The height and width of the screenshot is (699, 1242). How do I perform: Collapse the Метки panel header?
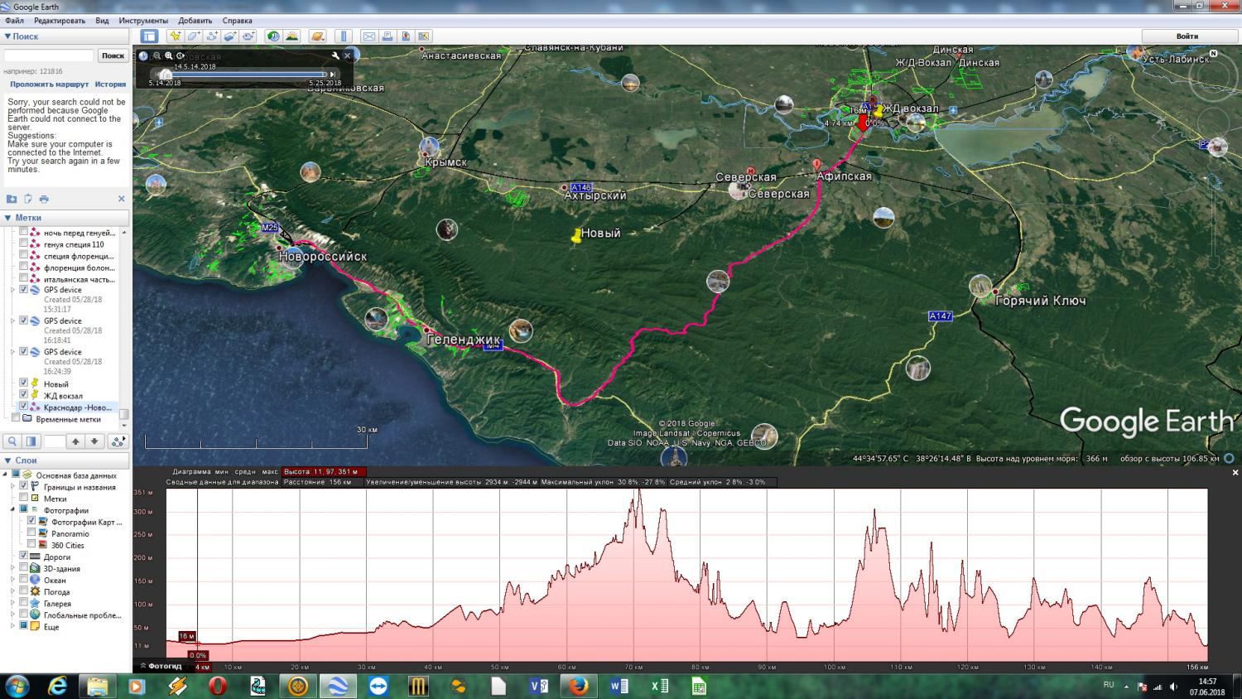65,218
